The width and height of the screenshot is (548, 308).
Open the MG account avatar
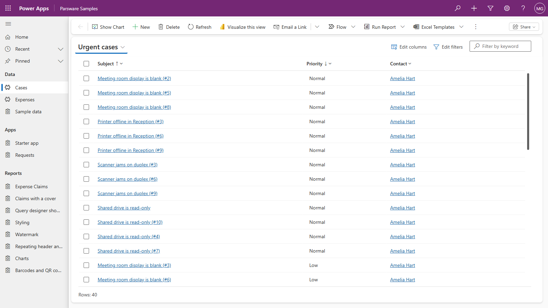pyautogui.click(x=540, y=8)
